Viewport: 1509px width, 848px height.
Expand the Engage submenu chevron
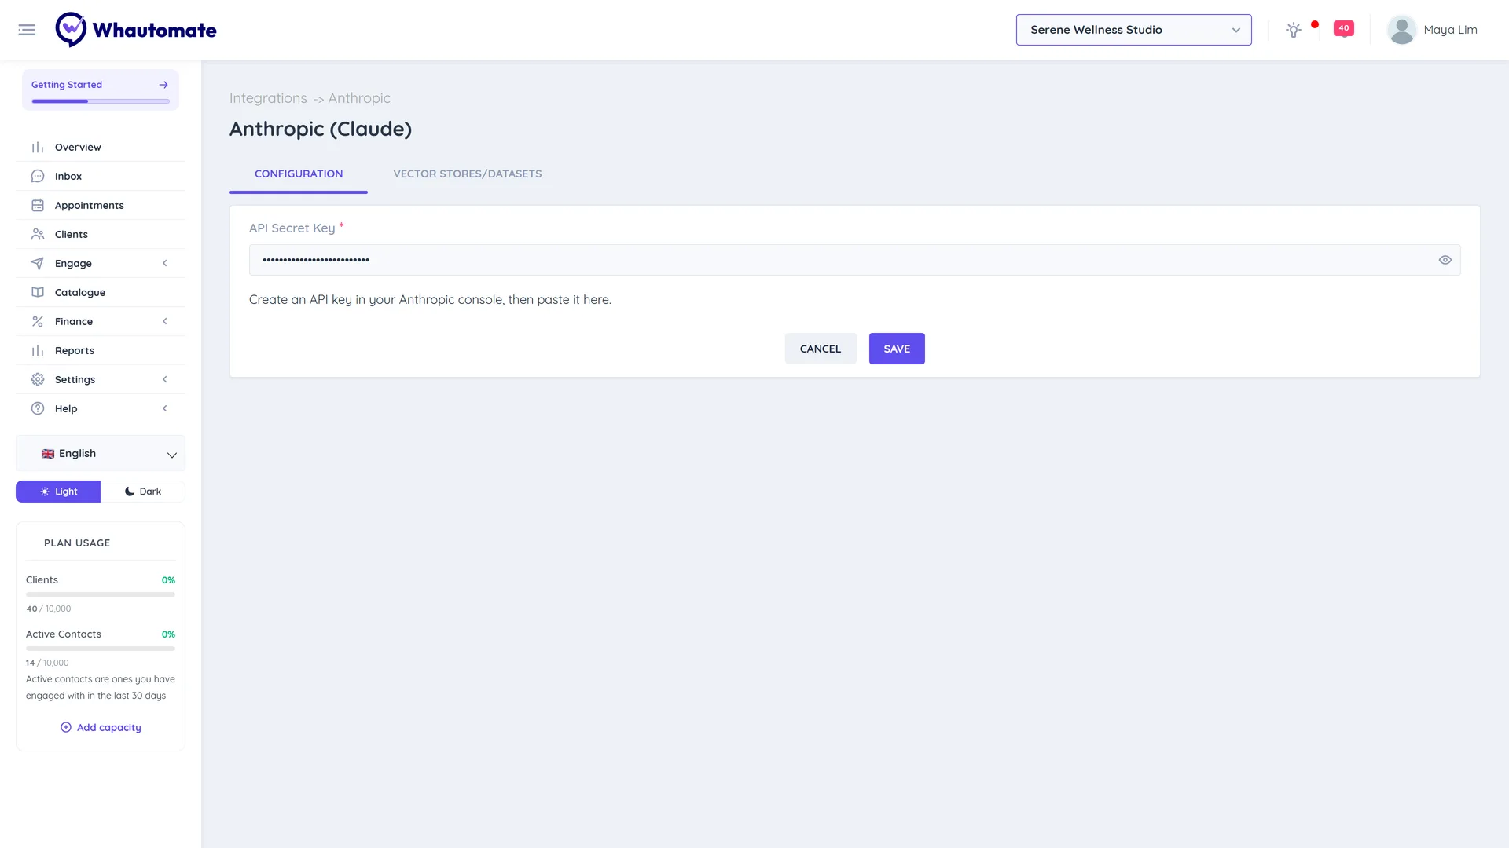tap(165, 264)
